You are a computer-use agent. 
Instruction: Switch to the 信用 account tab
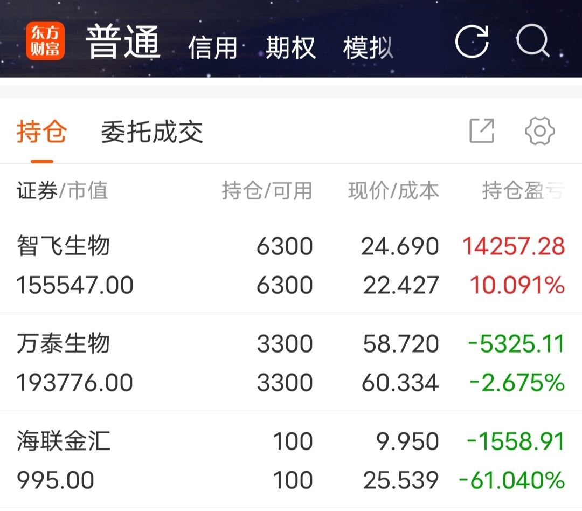[213, 47]
